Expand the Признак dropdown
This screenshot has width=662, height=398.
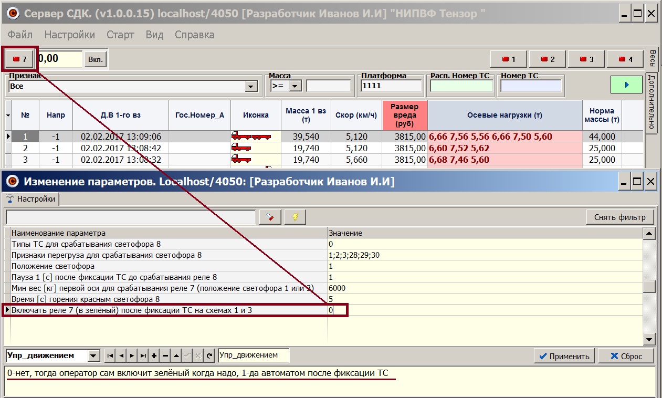(251, 86)
